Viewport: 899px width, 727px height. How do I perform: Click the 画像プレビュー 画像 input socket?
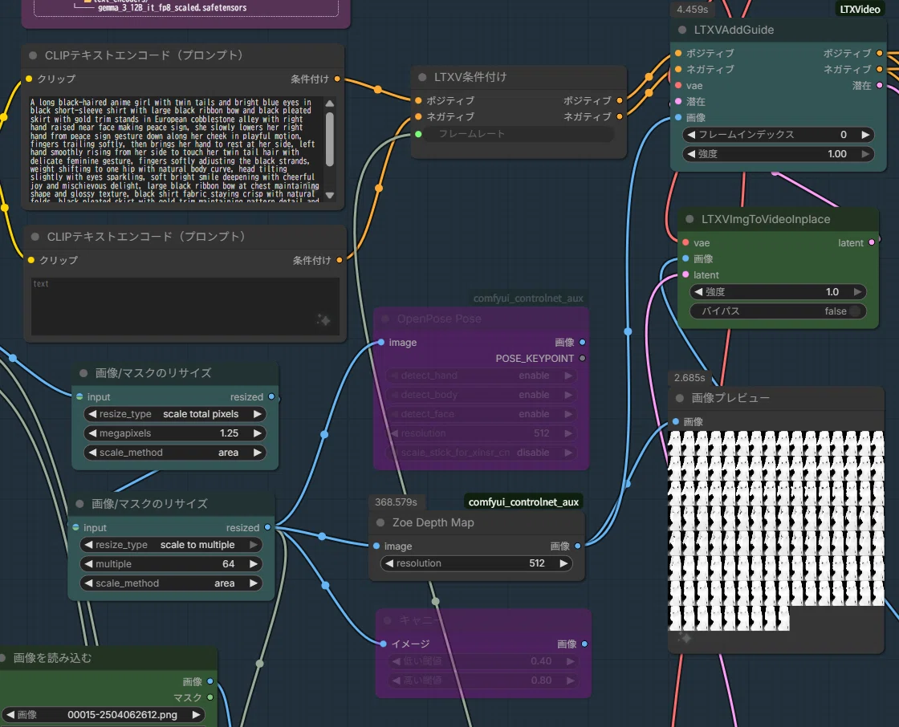point(675,421)
